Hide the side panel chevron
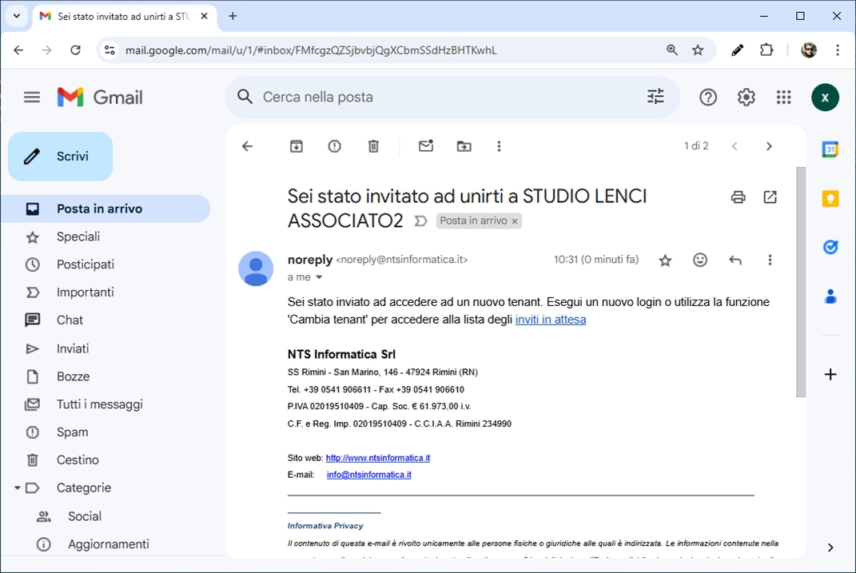Viewport: 856px width, 573px height. [x=830, y=547]
